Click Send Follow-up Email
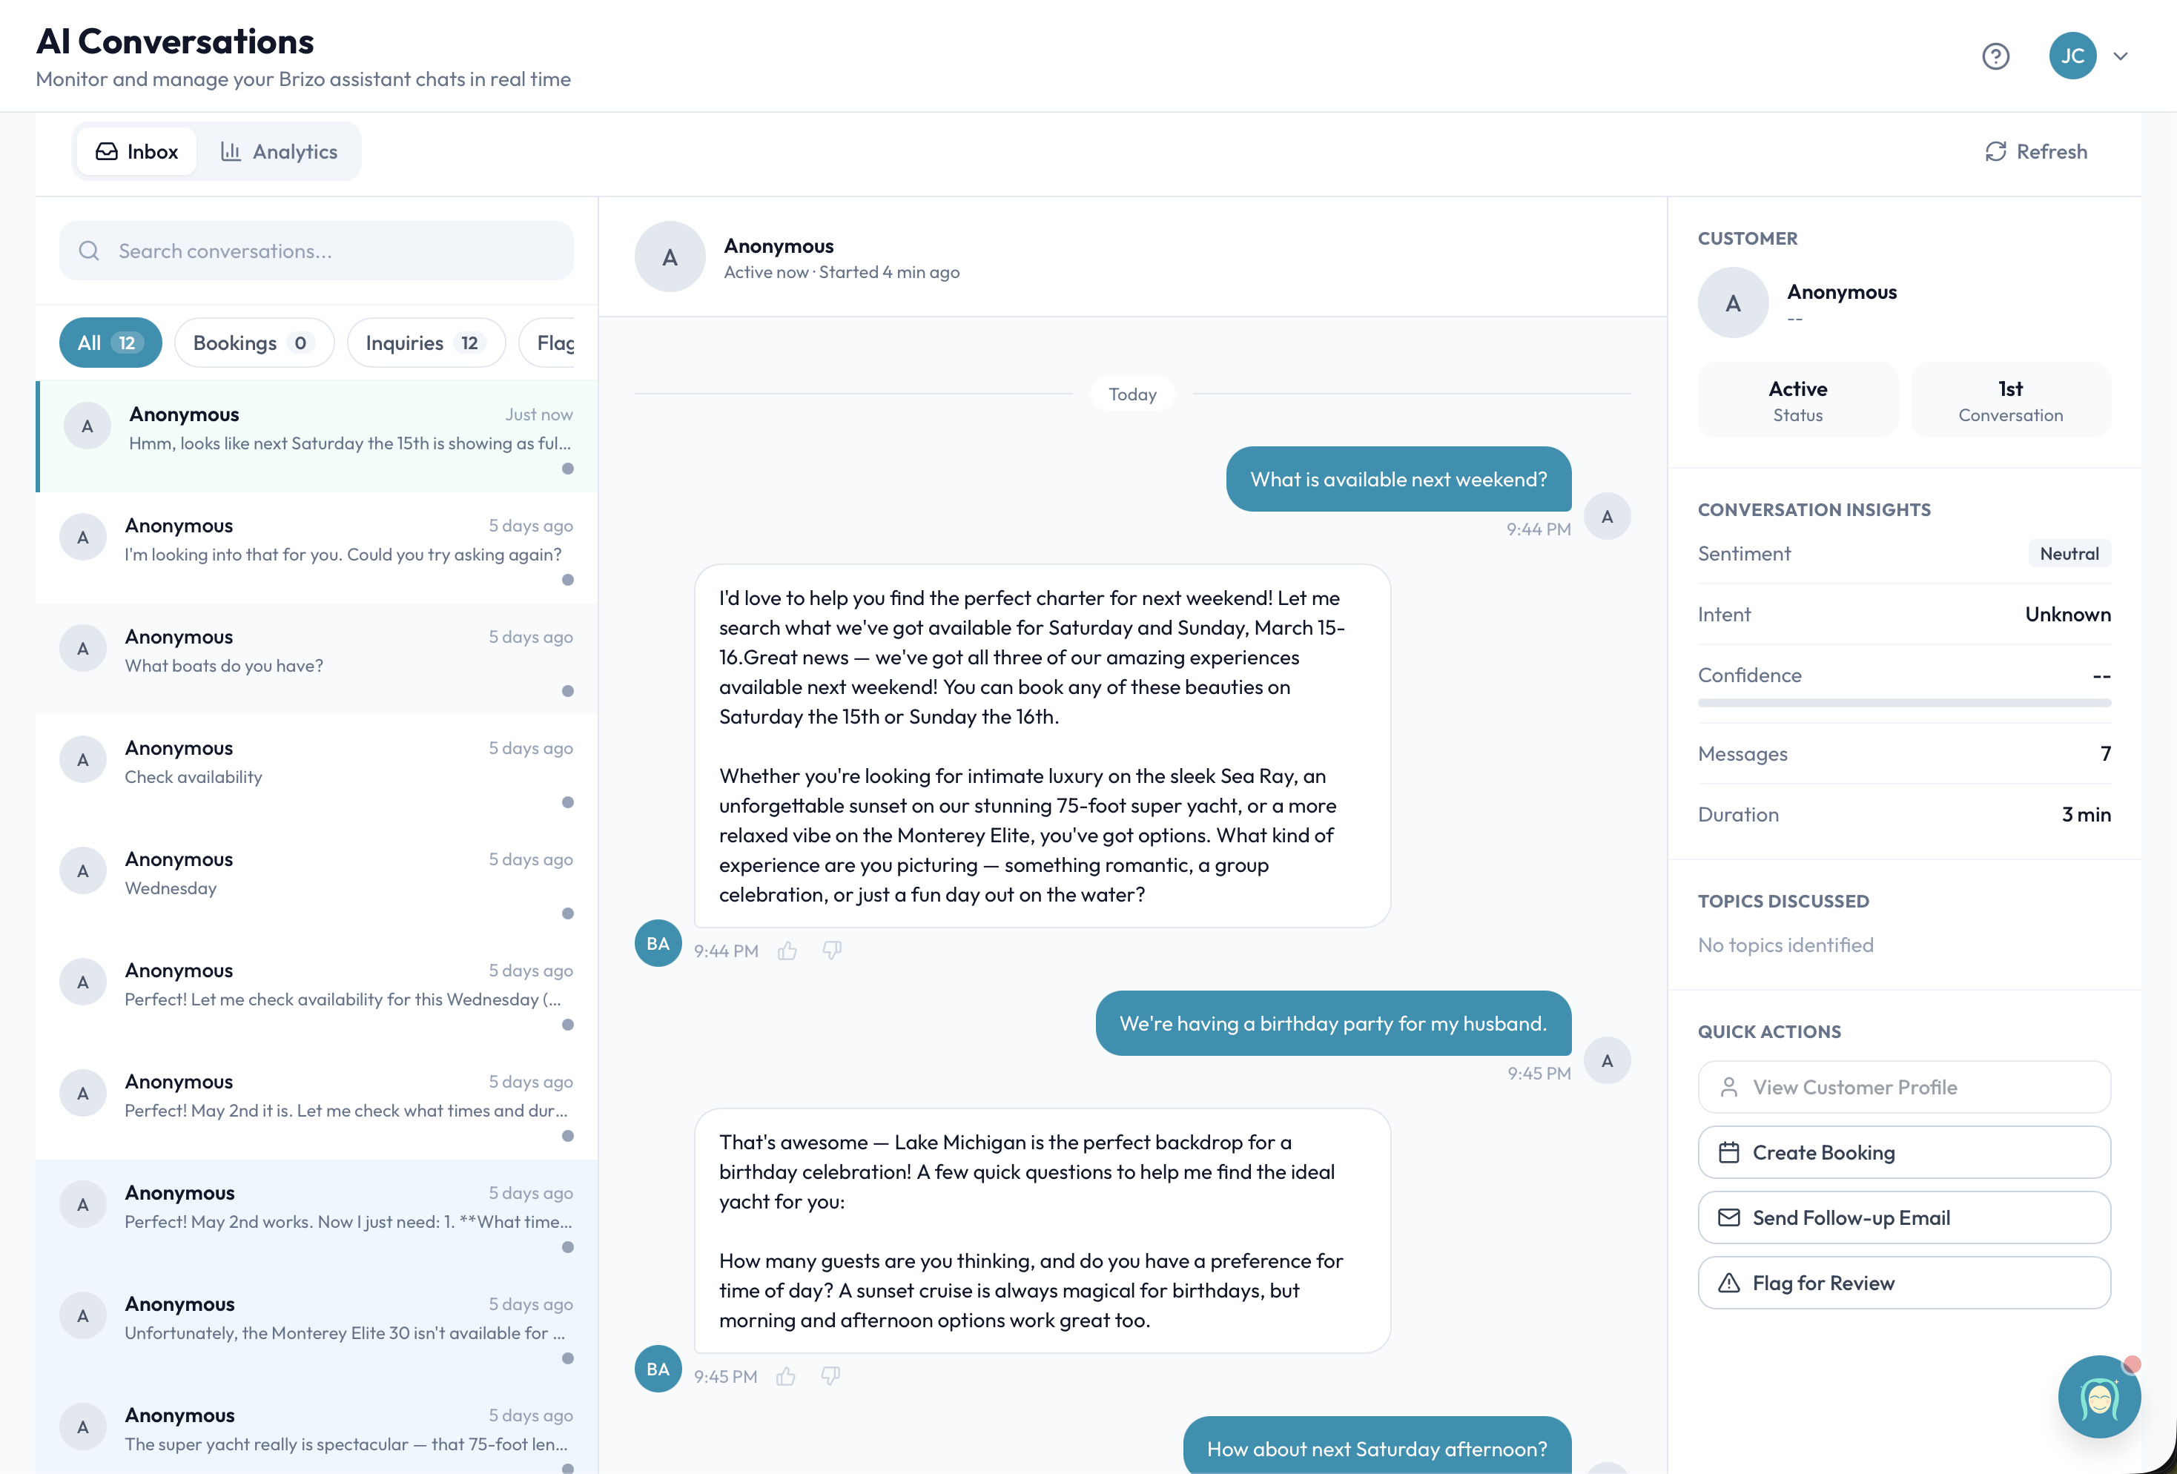Screen dimensions: 2177x1474 1903,1217
